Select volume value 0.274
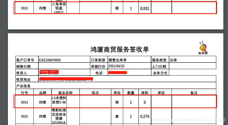Viewport: 228px width, 125px height. [x=145, y=117]
